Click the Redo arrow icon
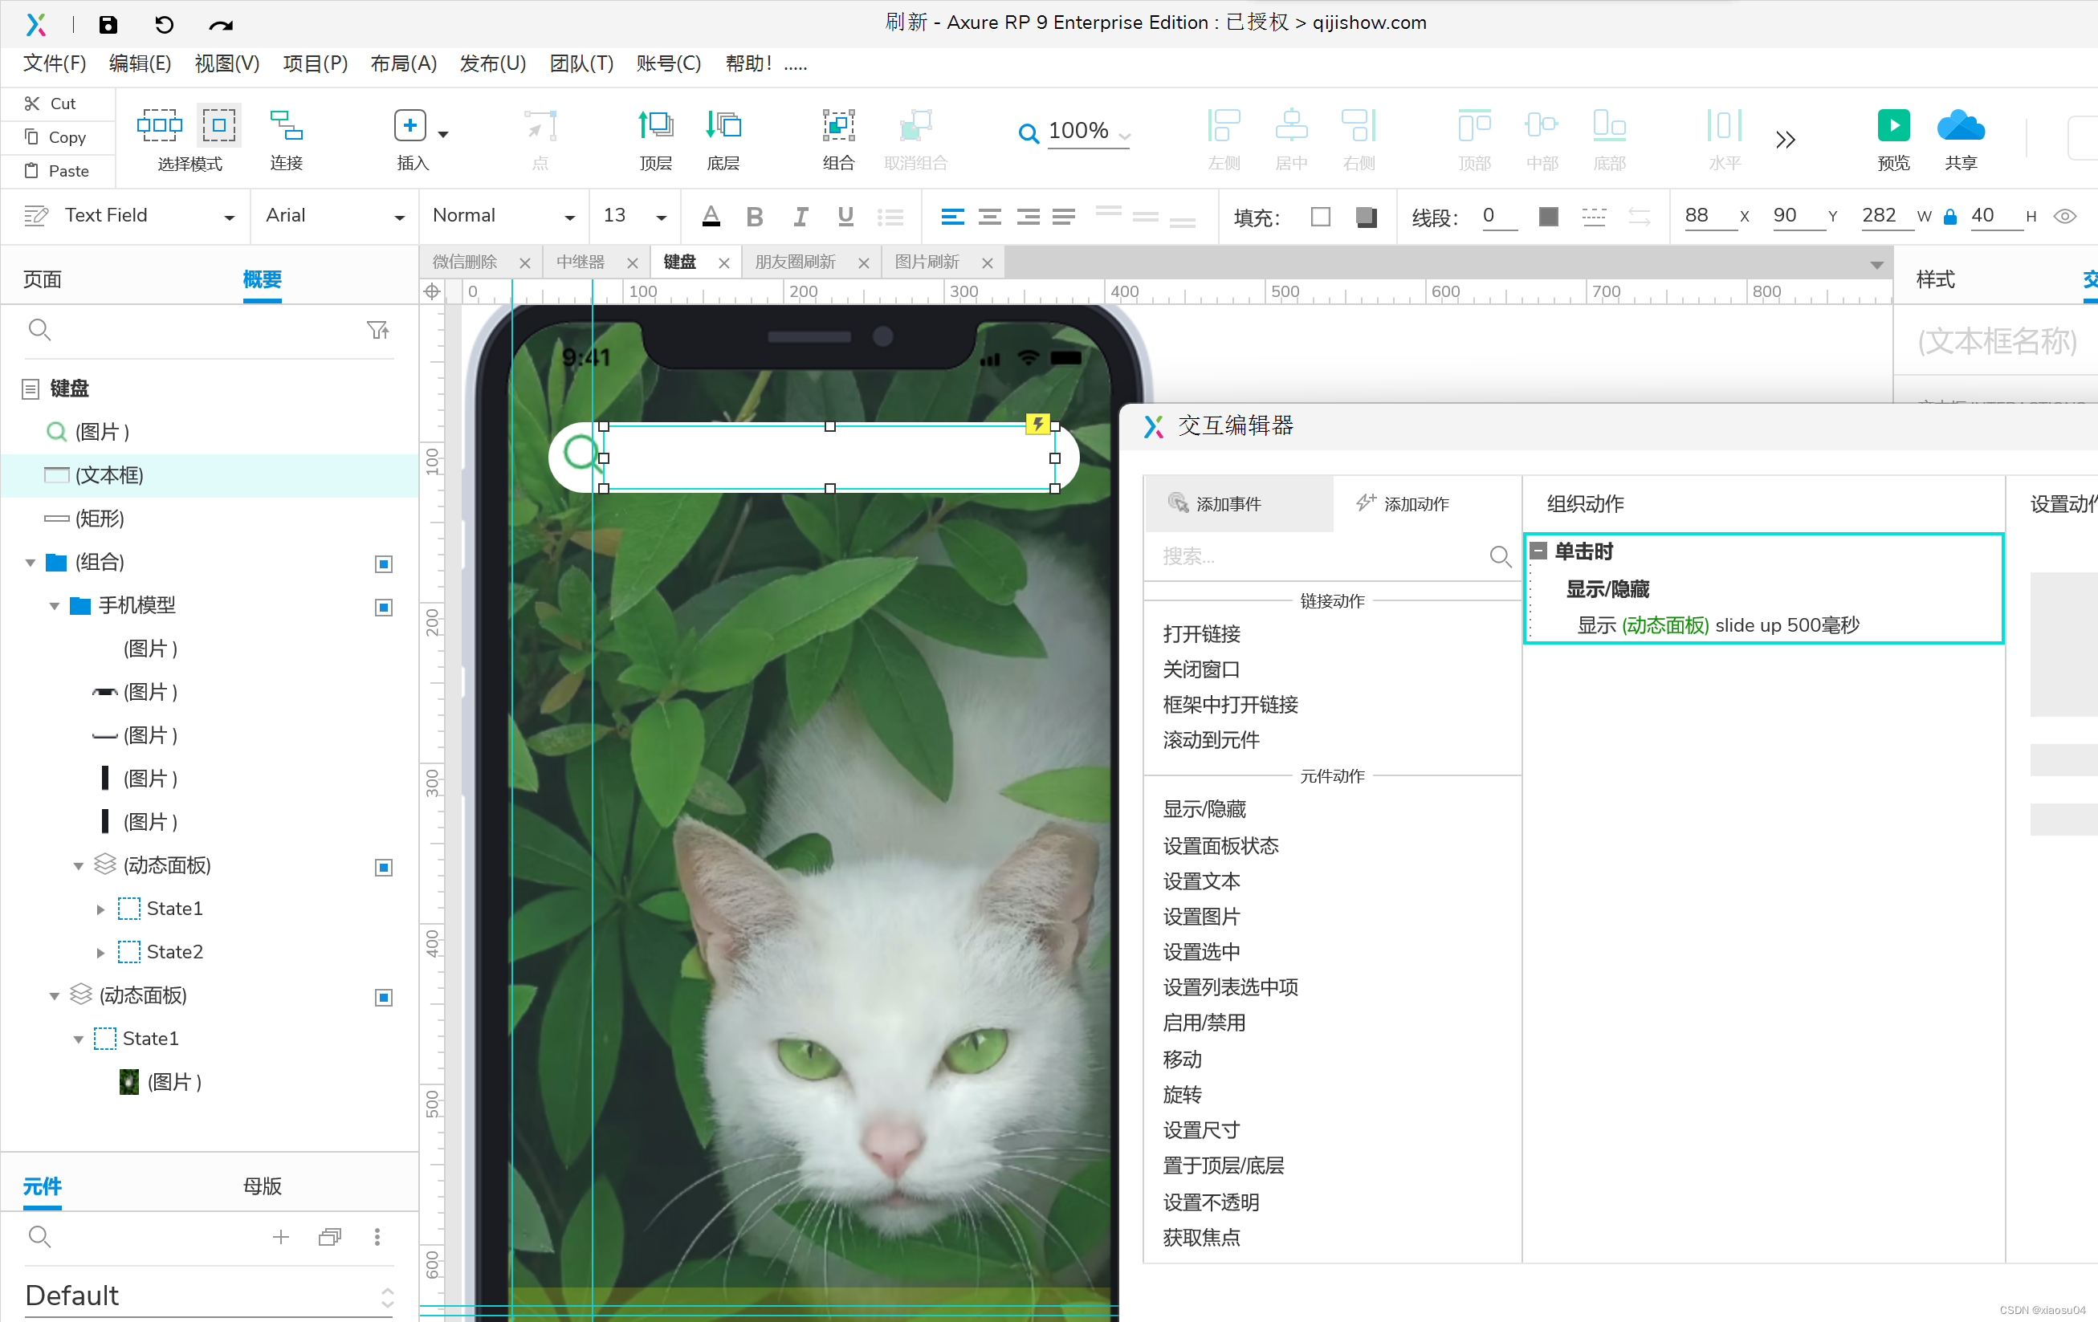 pos(221,25)
